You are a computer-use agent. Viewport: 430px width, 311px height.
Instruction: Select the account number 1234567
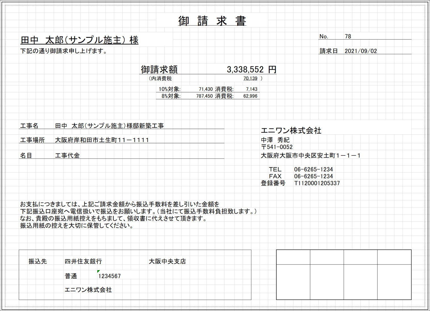[109, 276]
